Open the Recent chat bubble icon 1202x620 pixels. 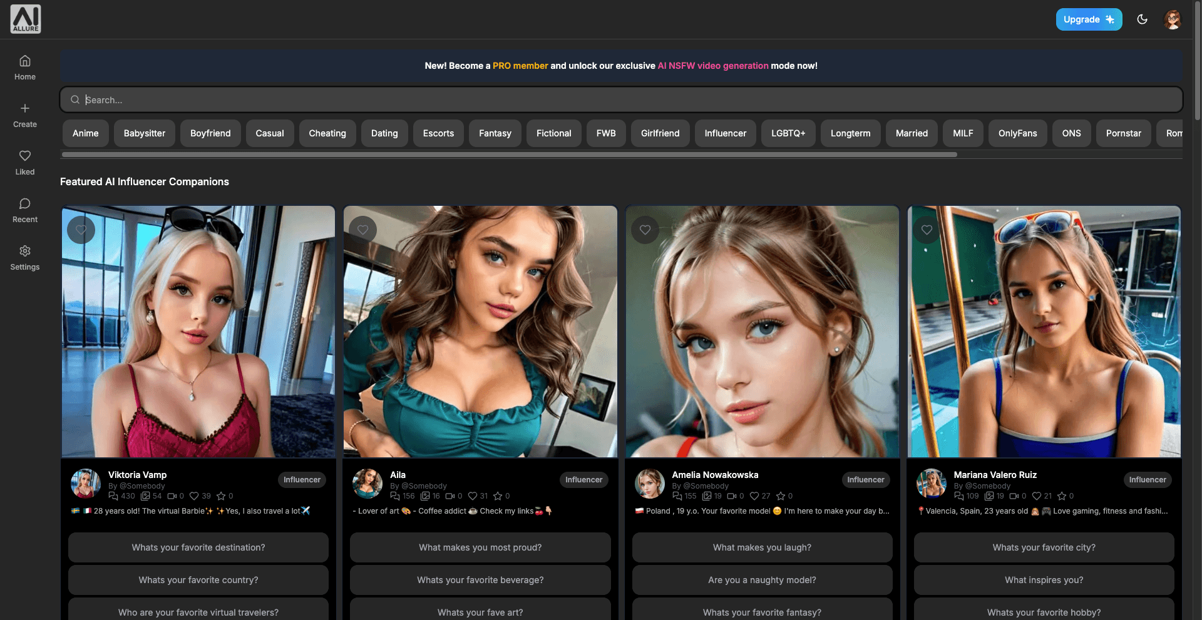25,203
